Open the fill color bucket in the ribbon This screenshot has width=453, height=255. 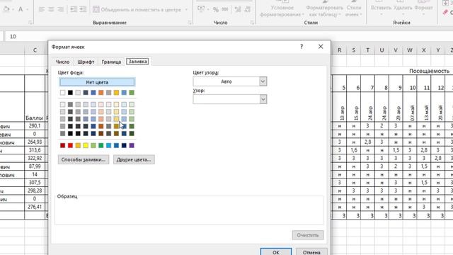6,9
